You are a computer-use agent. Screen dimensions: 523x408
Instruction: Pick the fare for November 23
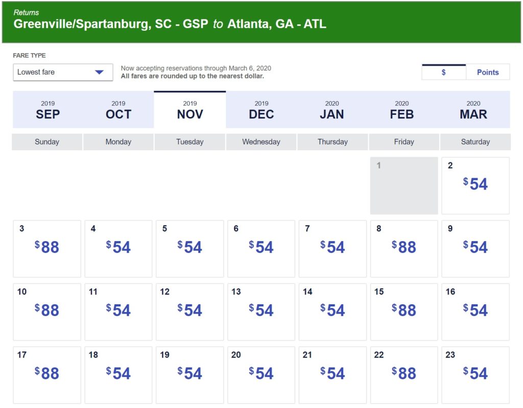point(476,374)
